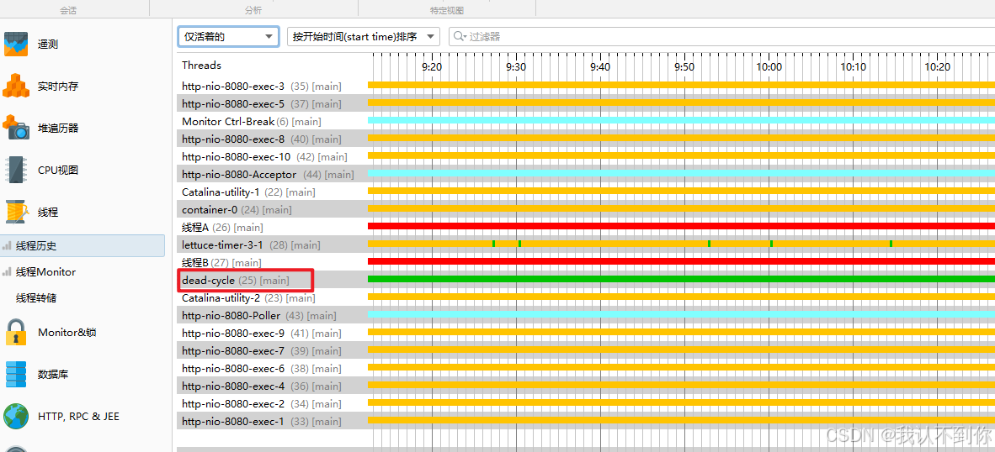Open the CPU视图 chip icon
Screen dimensions: 995x452
click(x=17, y=171)
